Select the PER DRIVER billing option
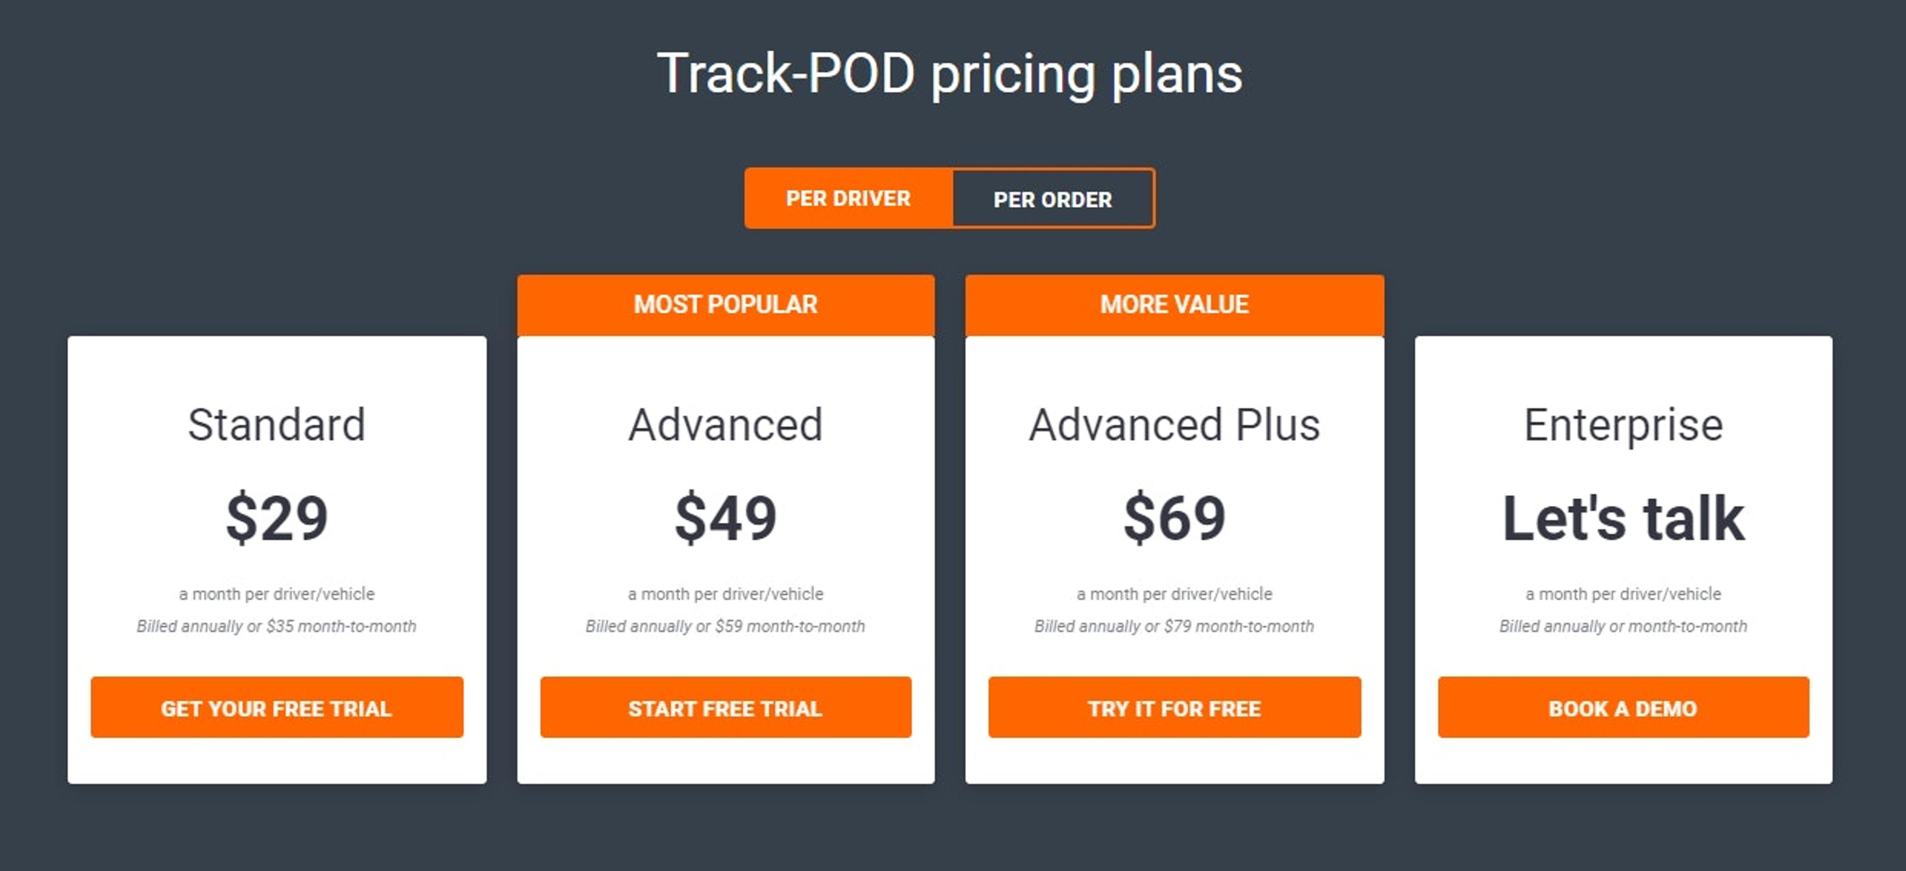 (x=848, y=198)
